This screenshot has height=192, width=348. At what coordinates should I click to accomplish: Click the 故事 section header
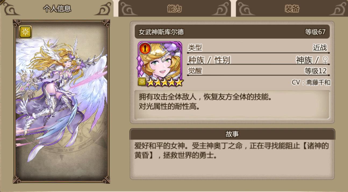click(232, 134)
